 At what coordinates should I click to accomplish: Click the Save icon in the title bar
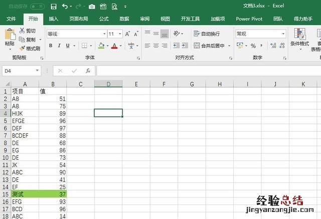(x=54, y=7)
